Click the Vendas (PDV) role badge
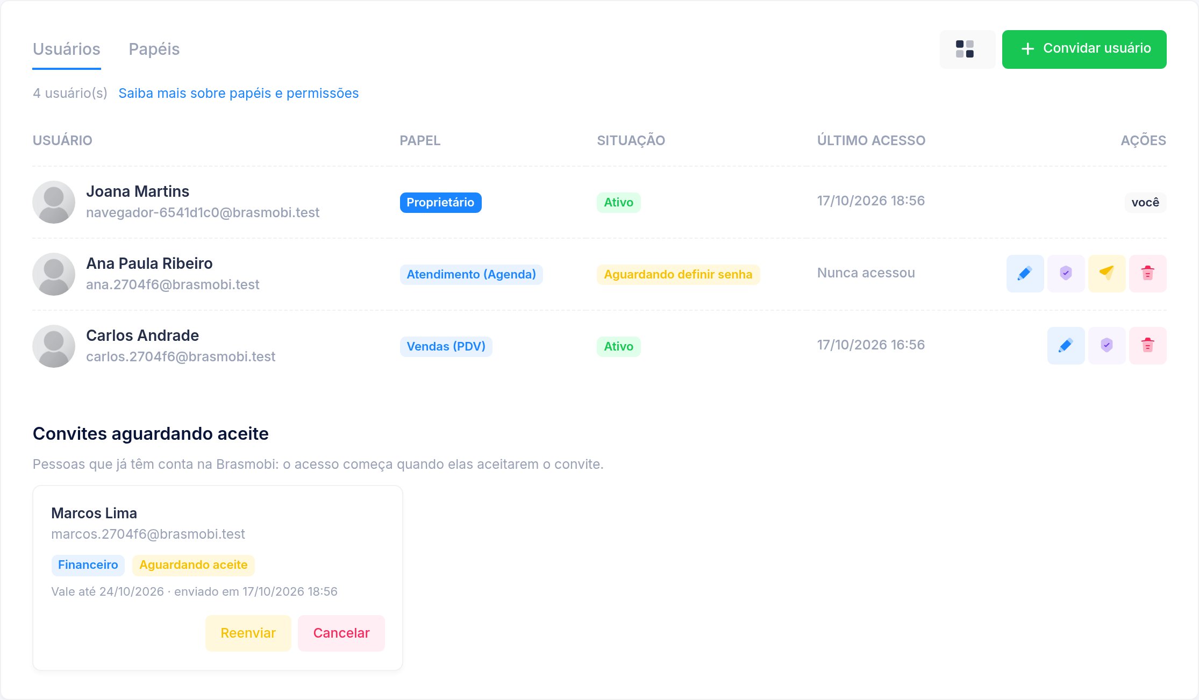Viewport: 1199px width, 700px height. click(446, 347)
